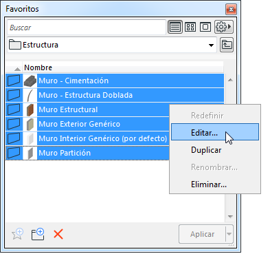This screenshot has width=270, height=254.
Task: Sort list by Nombre column header
Action: pyautogui.click(x=123, y=67)
